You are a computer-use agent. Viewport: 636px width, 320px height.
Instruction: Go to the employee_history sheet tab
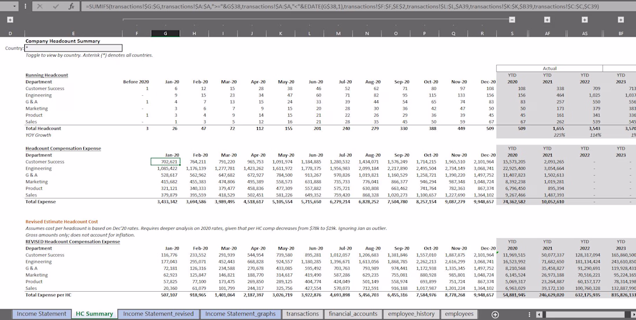[412, 314]
